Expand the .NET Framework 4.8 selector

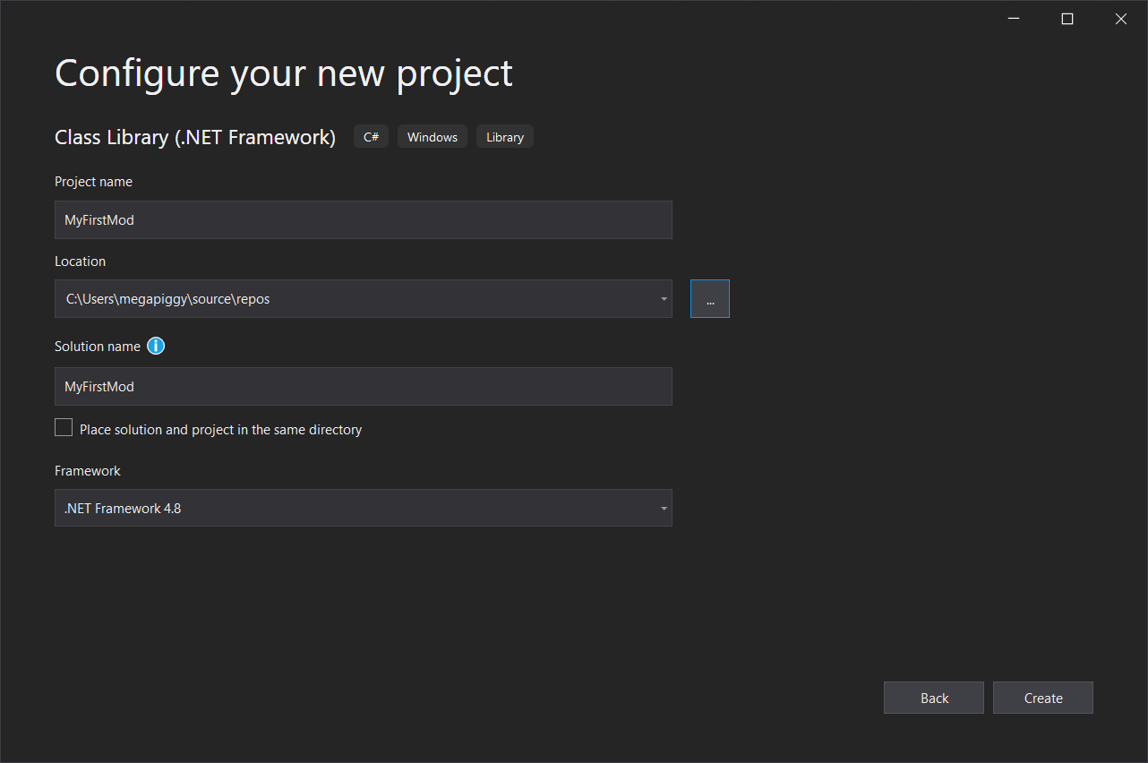coord(664,508)
